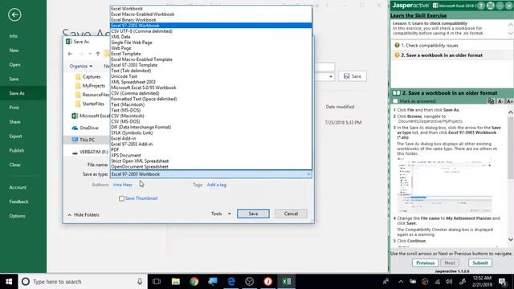
Task: Show hidden system tray icons
Action: click(x=401, y=282)
